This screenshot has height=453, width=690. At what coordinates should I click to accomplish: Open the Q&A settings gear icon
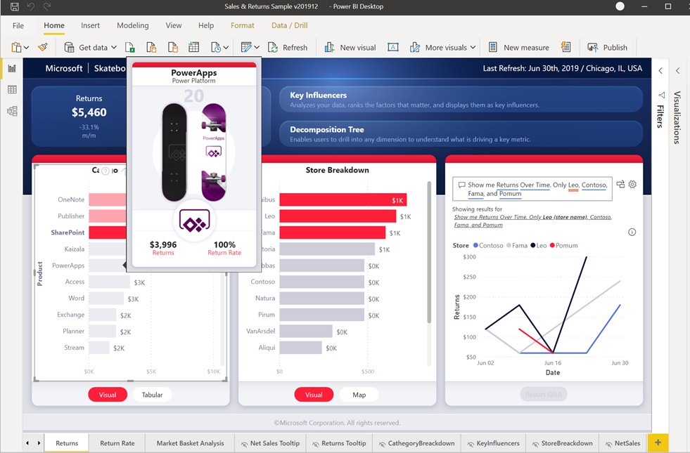(632, 185)
